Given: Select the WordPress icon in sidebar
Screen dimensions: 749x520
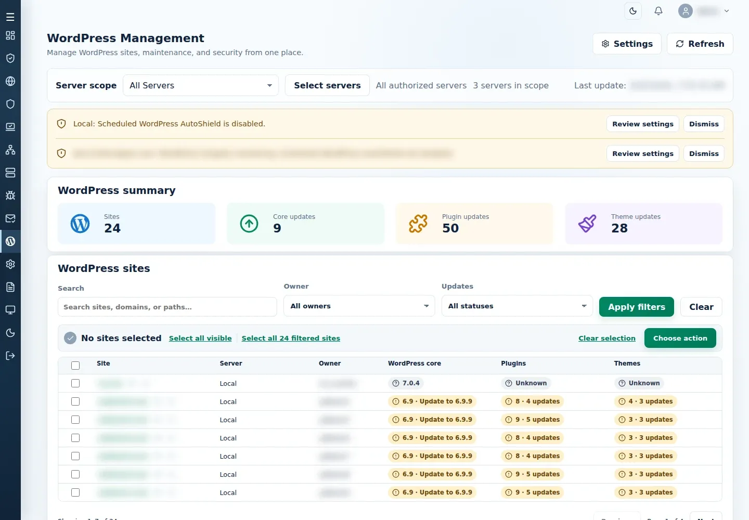Looking at the screenshot, I should point(10,241).
